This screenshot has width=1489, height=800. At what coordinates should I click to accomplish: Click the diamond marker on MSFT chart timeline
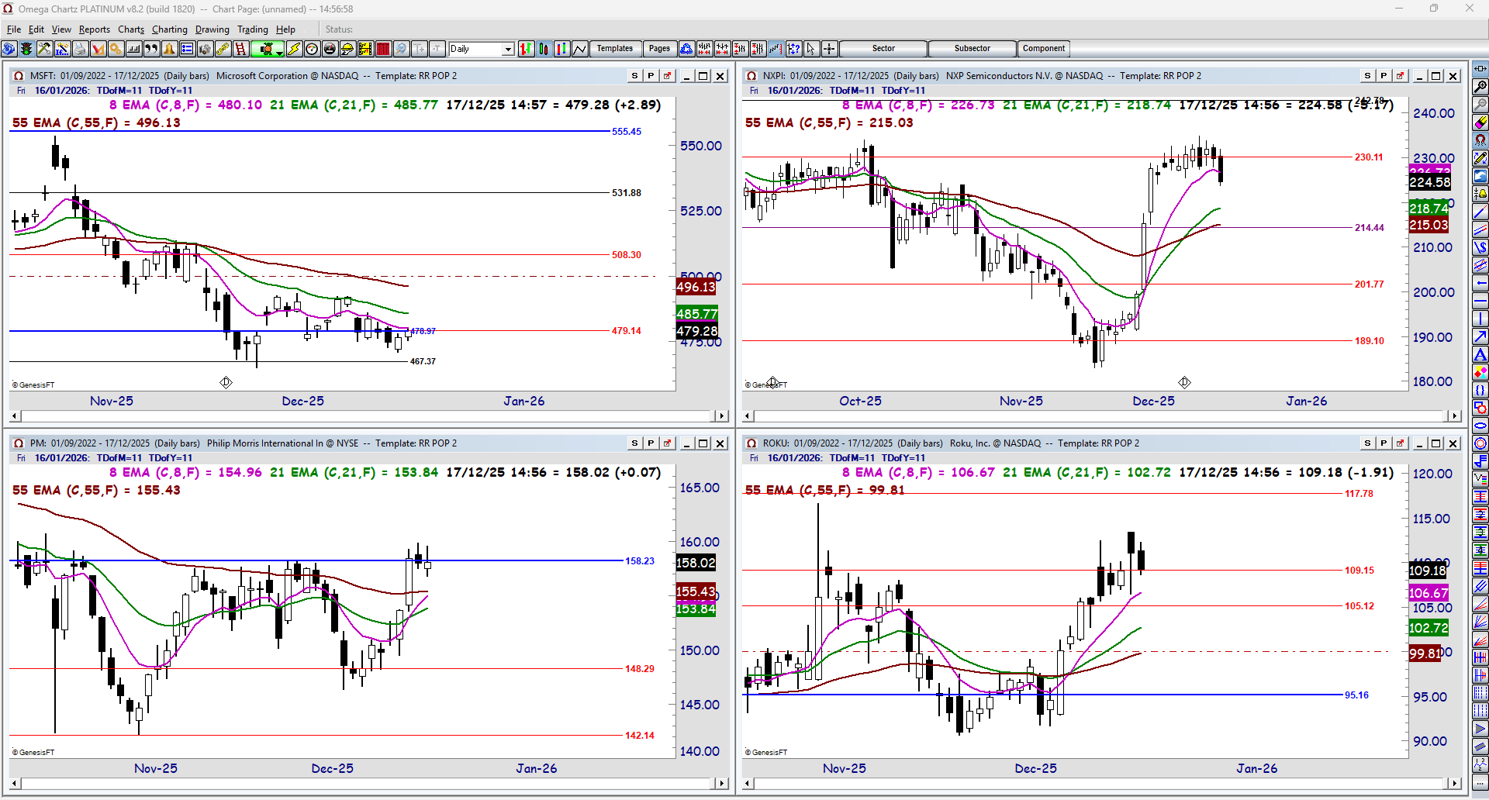point(226,382)
